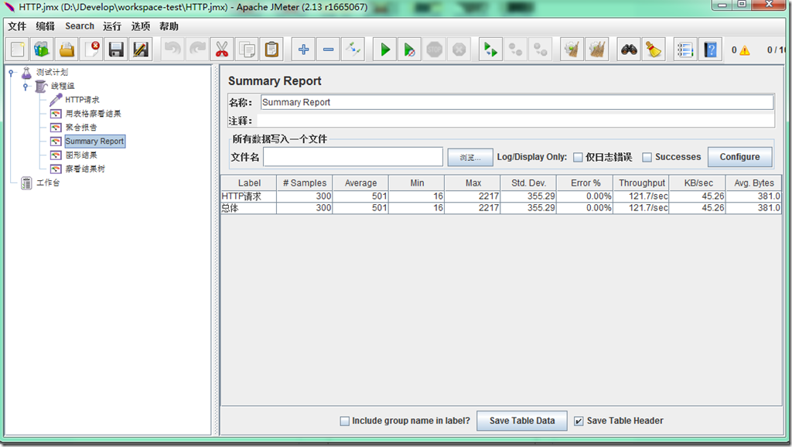The height and width of the screenshot is (447, 792).
Task: Select the HTTP请求 row label cell
Action: point(249,196)
